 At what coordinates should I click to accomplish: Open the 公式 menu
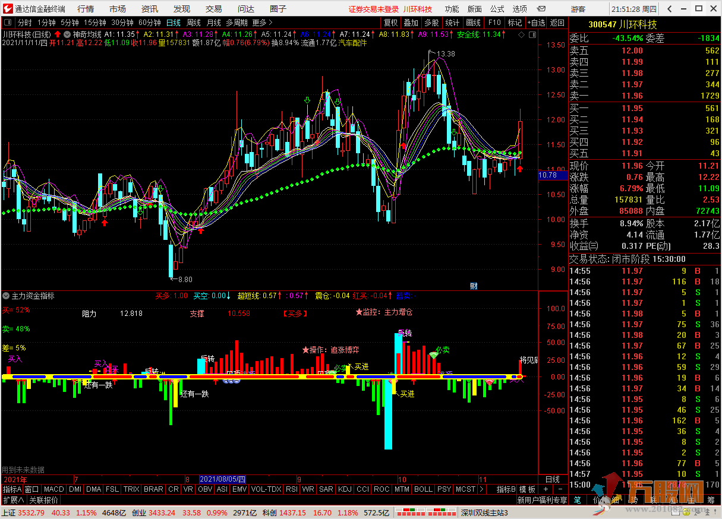point(497,9)
